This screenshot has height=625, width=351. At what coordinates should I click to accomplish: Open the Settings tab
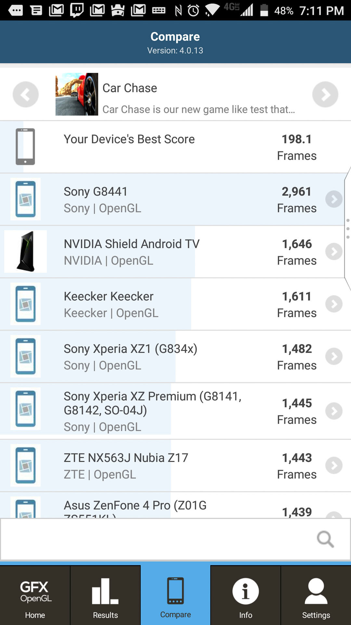[x=316, y=595]
